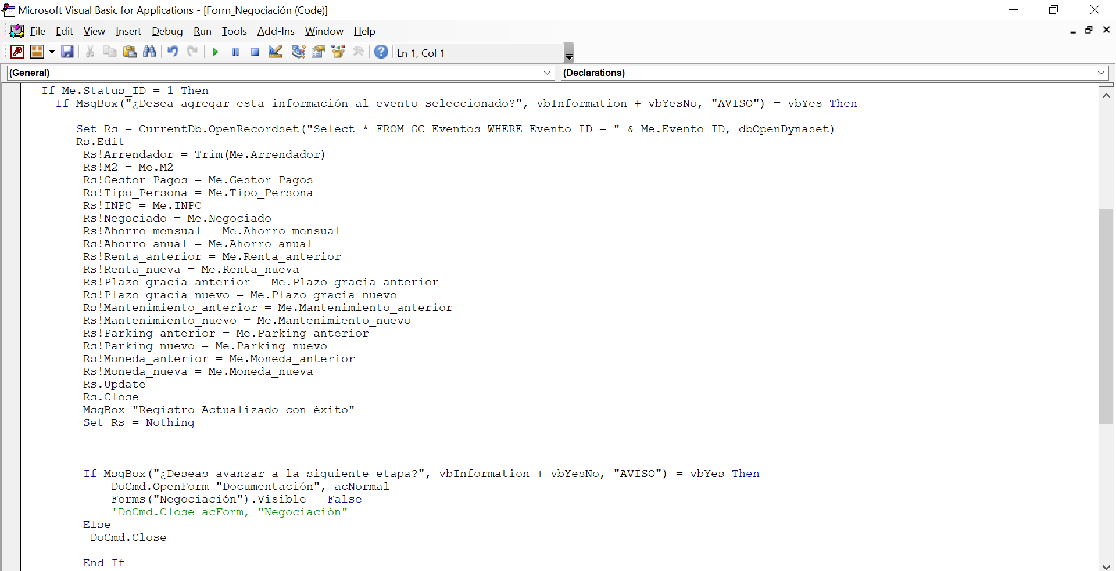Click the line 'Rs.Update'
The width and height of the screenshot is (1116, 571).
(114, 384)
